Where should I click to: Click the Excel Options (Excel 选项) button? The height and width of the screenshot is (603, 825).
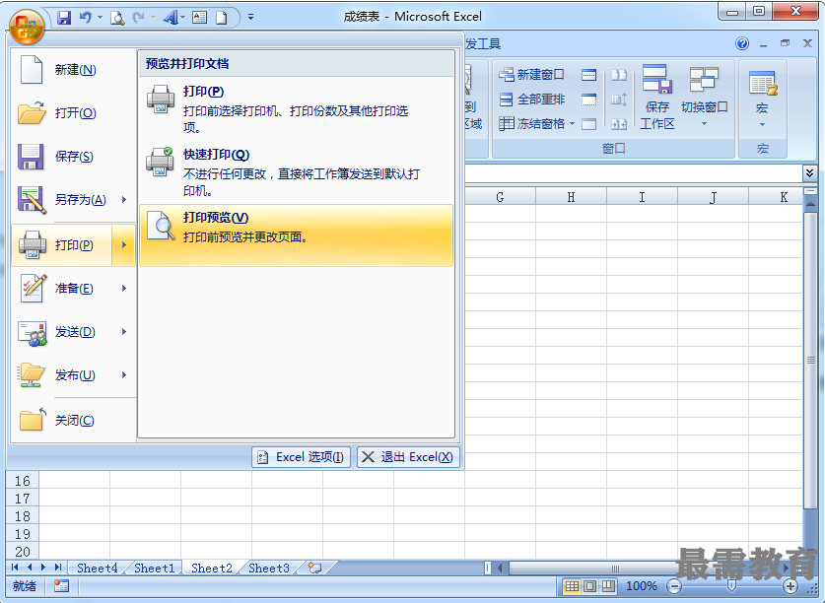[301, 457]
